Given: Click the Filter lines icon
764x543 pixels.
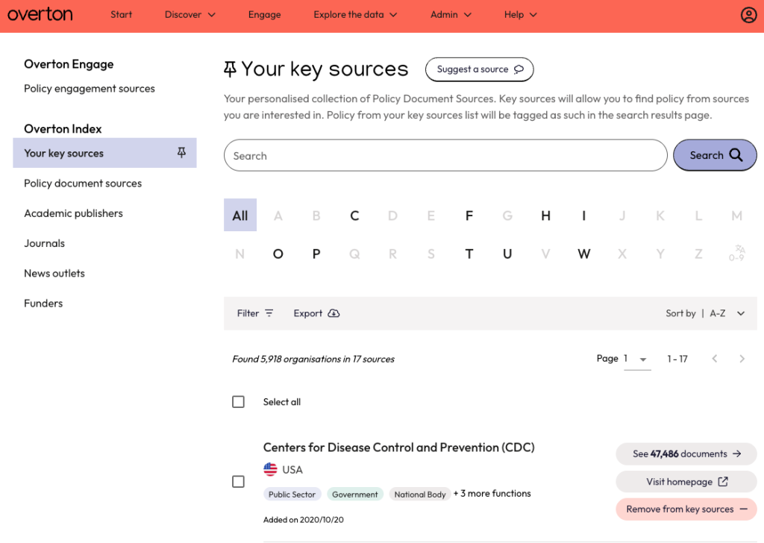Looking at the screenshot, I should coord(269,313).
